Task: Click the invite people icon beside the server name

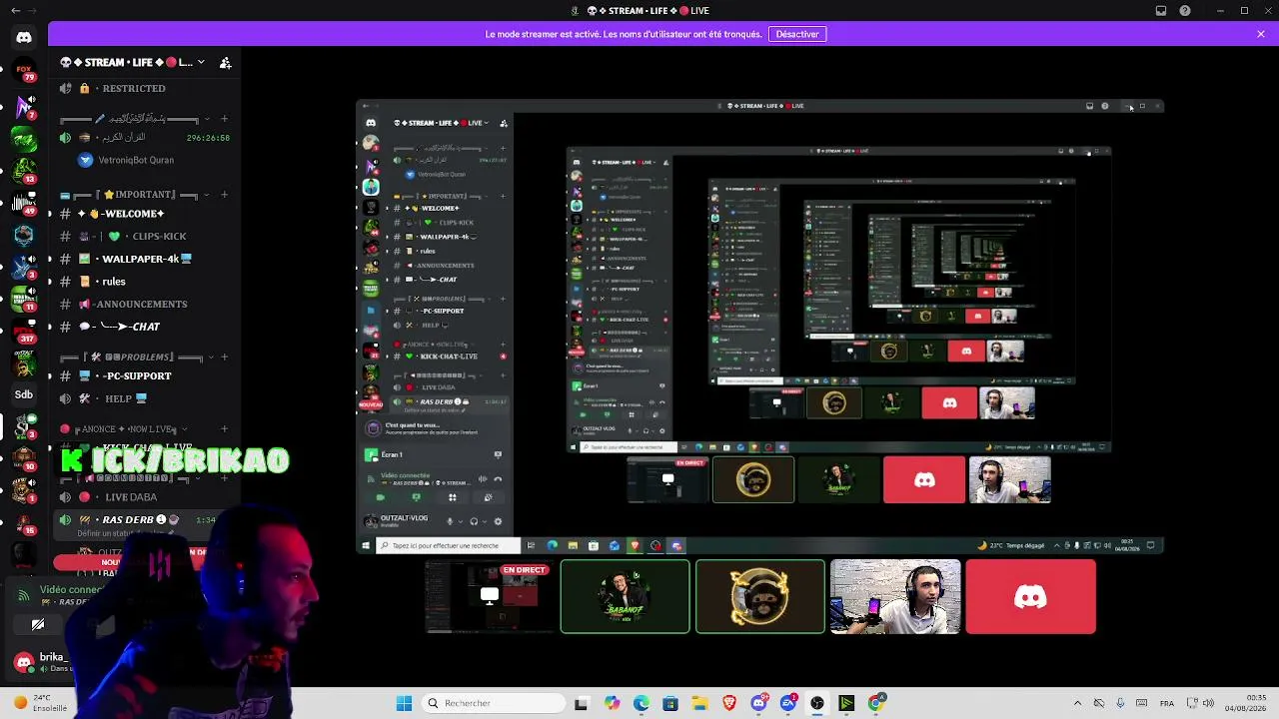Action: pyautogui.click(x=226, y=63)
